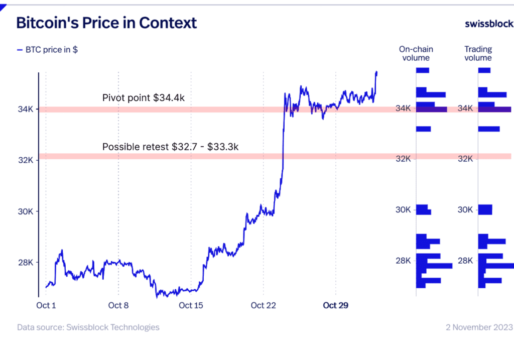Click the Oct 1 date label

click(x=46, y=305)
